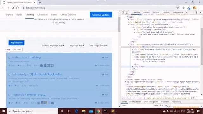Open the Event Listeners pane

tap(135, 102)
